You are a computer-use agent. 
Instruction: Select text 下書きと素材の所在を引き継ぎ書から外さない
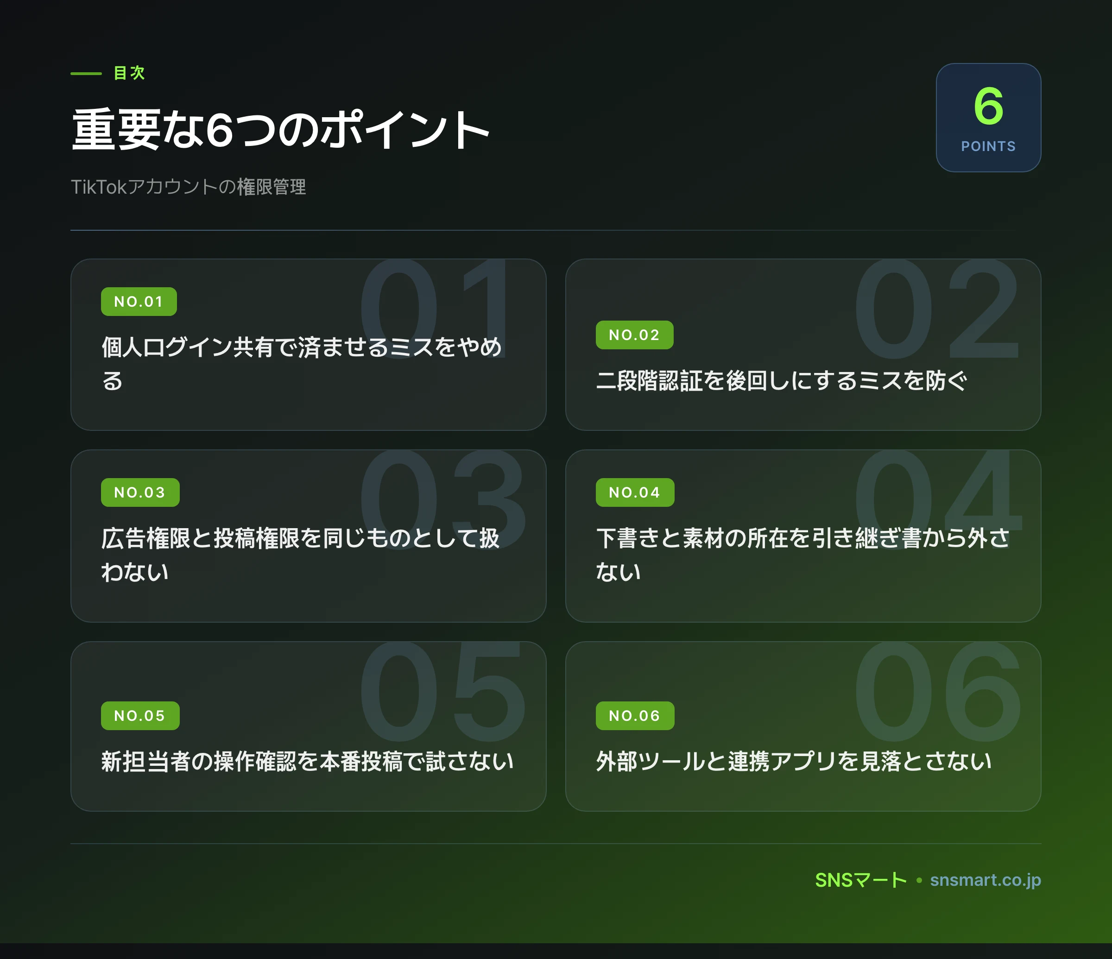[803, 555]
